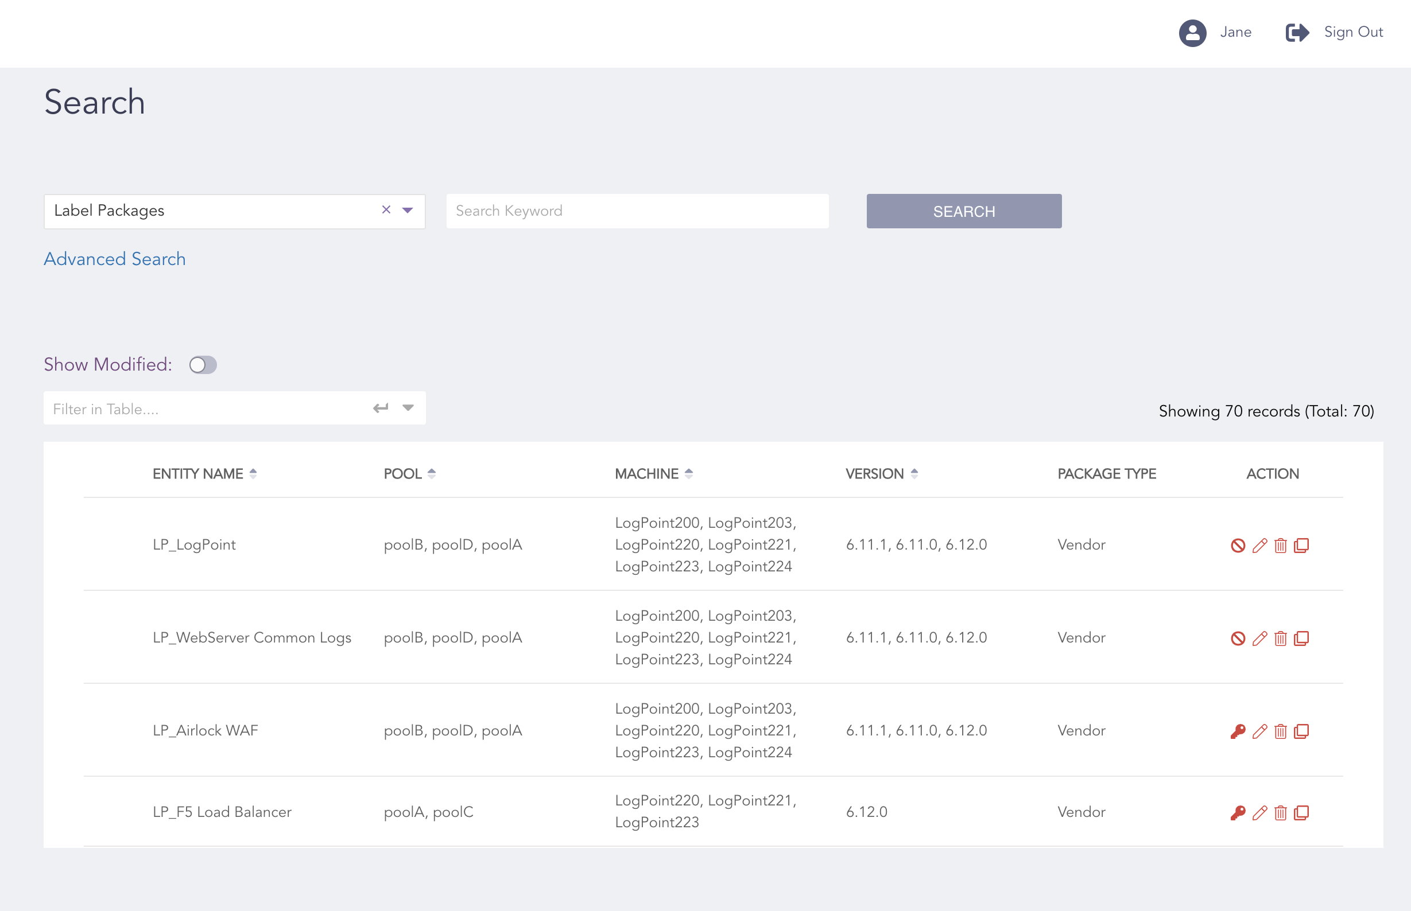Open Advanced Search options
This screenshot has height=911, width=1411.
(x=114, y=259)
